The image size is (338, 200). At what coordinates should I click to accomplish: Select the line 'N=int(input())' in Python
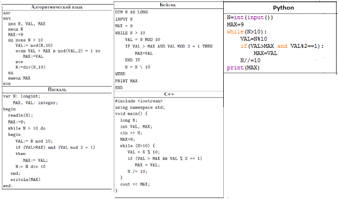(250, 18)
